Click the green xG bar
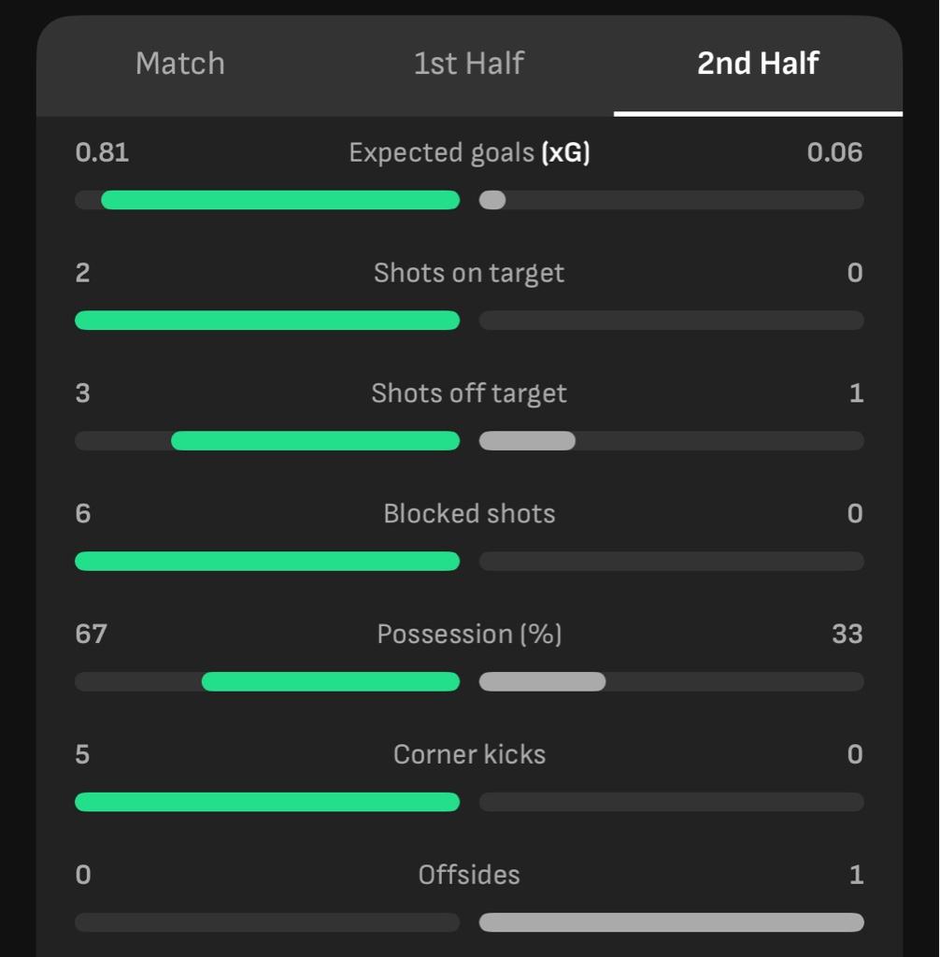The image size is (940, 957). tap(280, 200)
